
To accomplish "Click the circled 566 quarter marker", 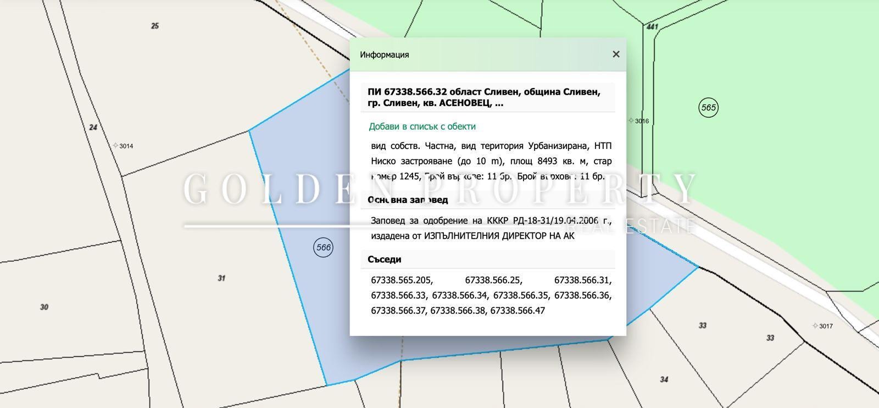I will pyautogui.click(x=323, y=247).
